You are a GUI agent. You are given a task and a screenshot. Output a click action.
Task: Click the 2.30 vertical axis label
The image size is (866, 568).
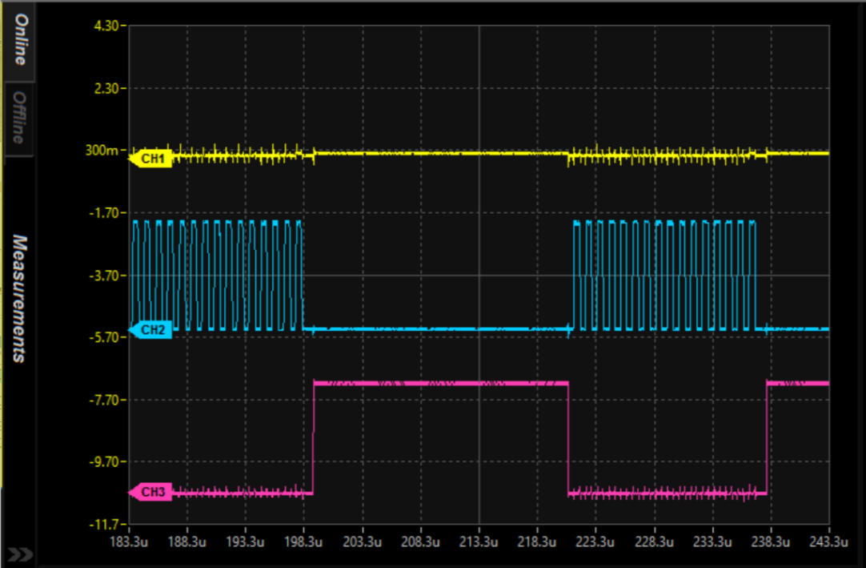pos(106,88)
